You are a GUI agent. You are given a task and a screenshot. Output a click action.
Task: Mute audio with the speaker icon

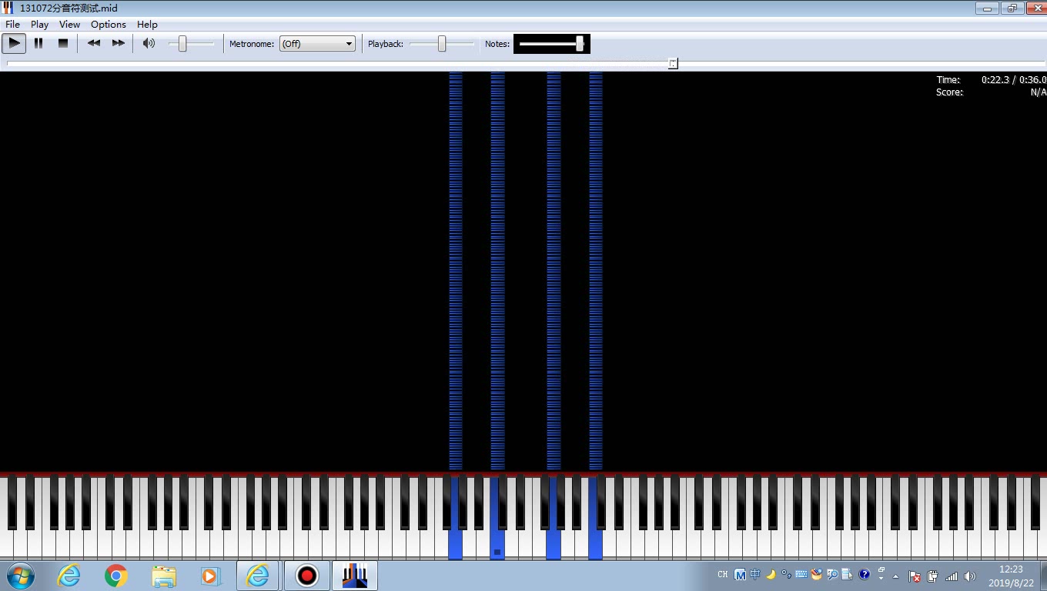tap(149, 43)
